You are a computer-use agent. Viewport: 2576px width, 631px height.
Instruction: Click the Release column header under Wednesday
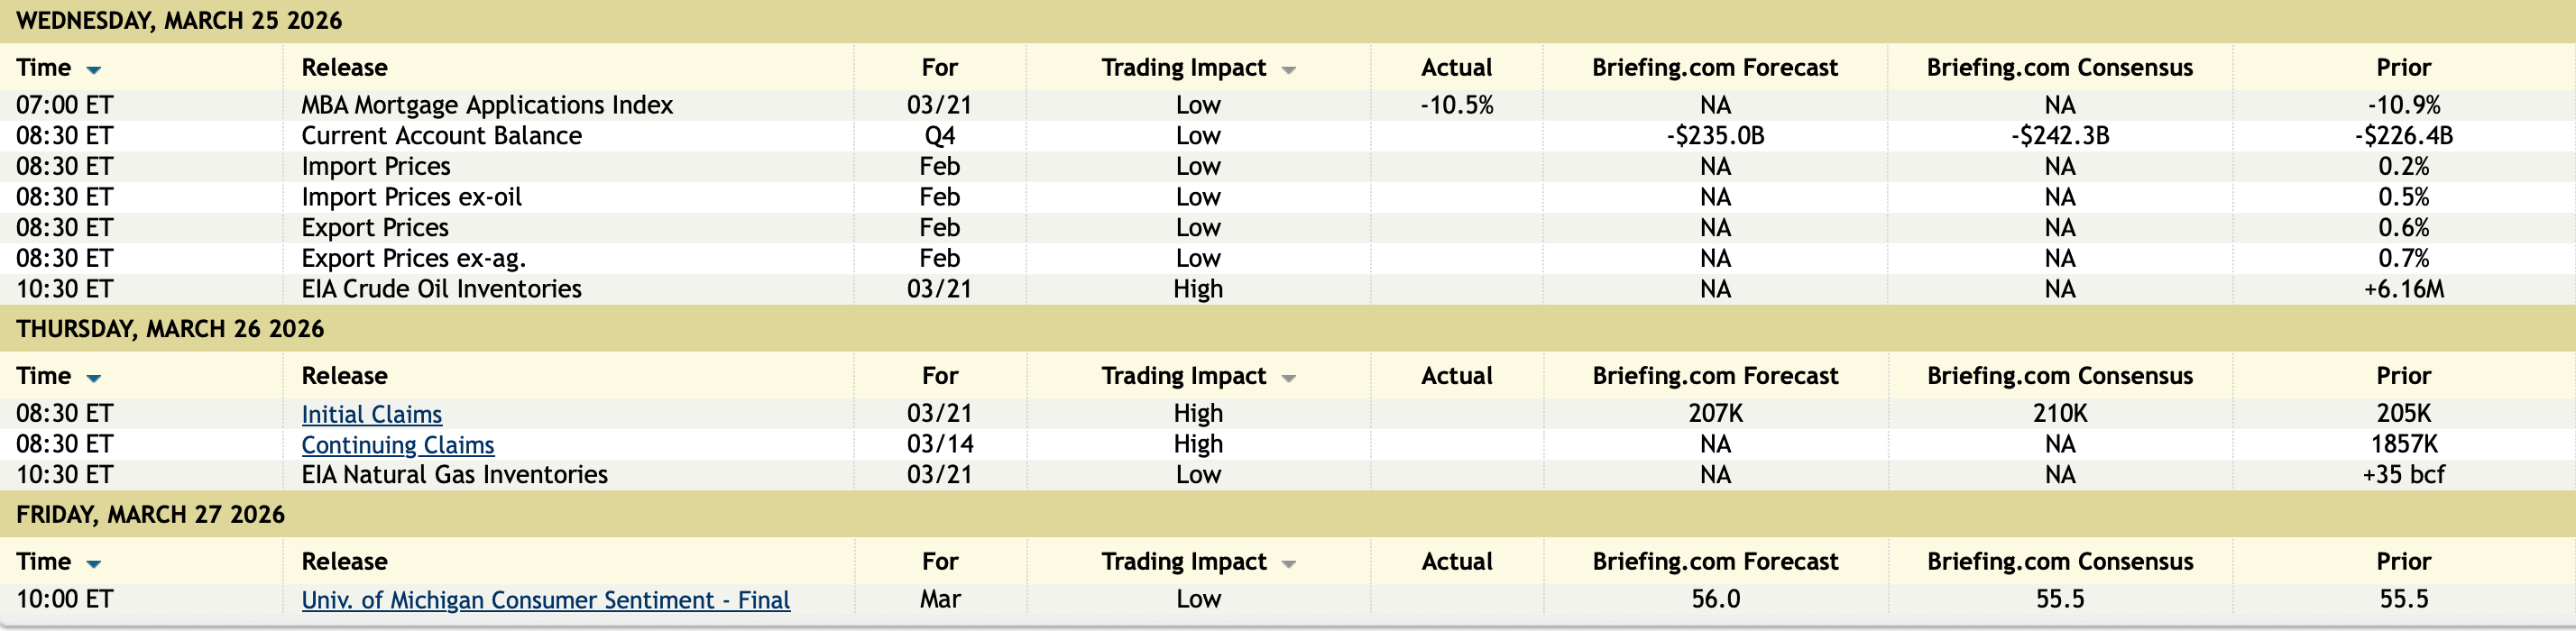click(344, 68)
